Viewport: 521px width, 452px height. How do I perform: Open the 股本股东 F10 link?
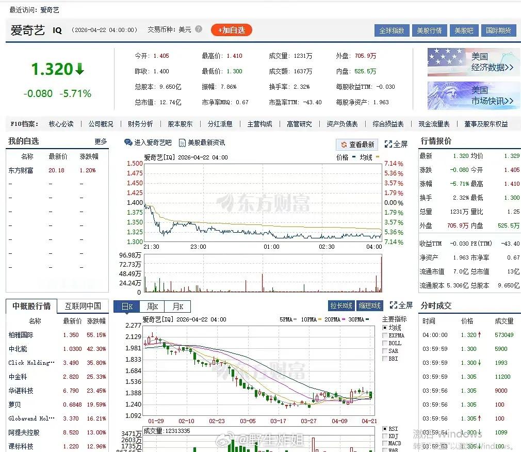(x=180, y=124)
